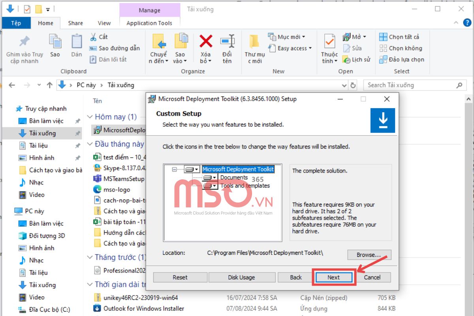The height and width of the screenshot is (316, 474).
Task: Click Sao đường dẫn (copy path)
Action: pos(115,48)
